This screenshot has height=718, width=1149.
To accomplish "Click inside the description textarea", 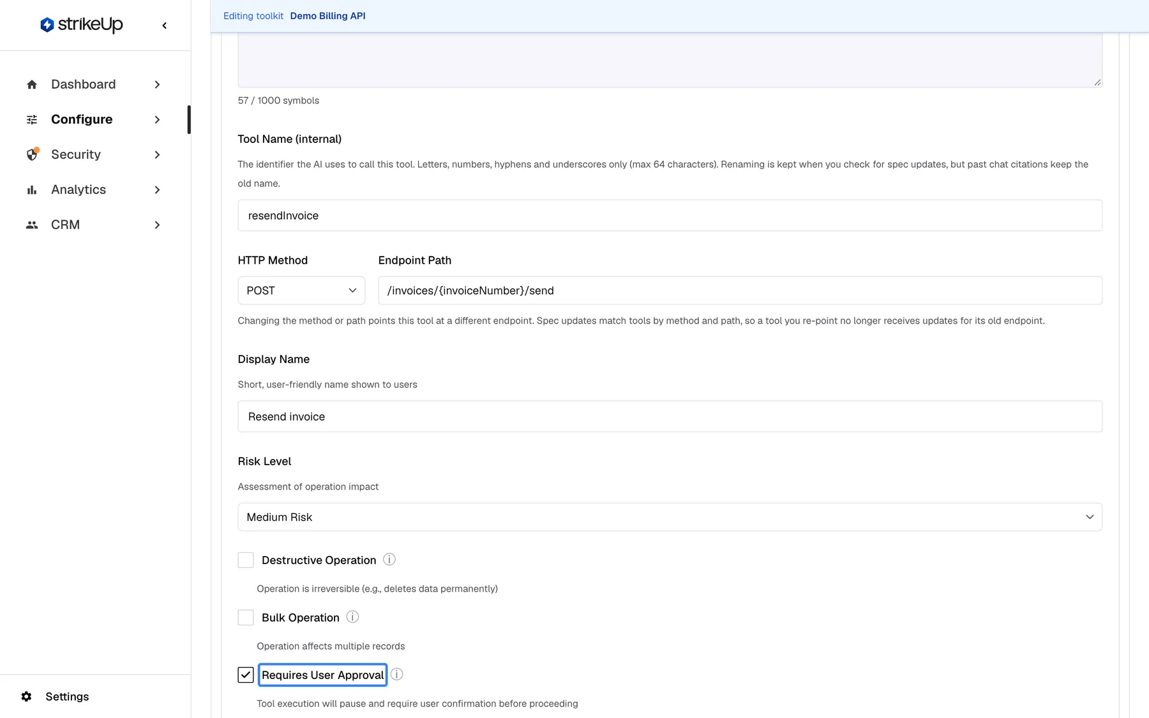I will 670,59.
